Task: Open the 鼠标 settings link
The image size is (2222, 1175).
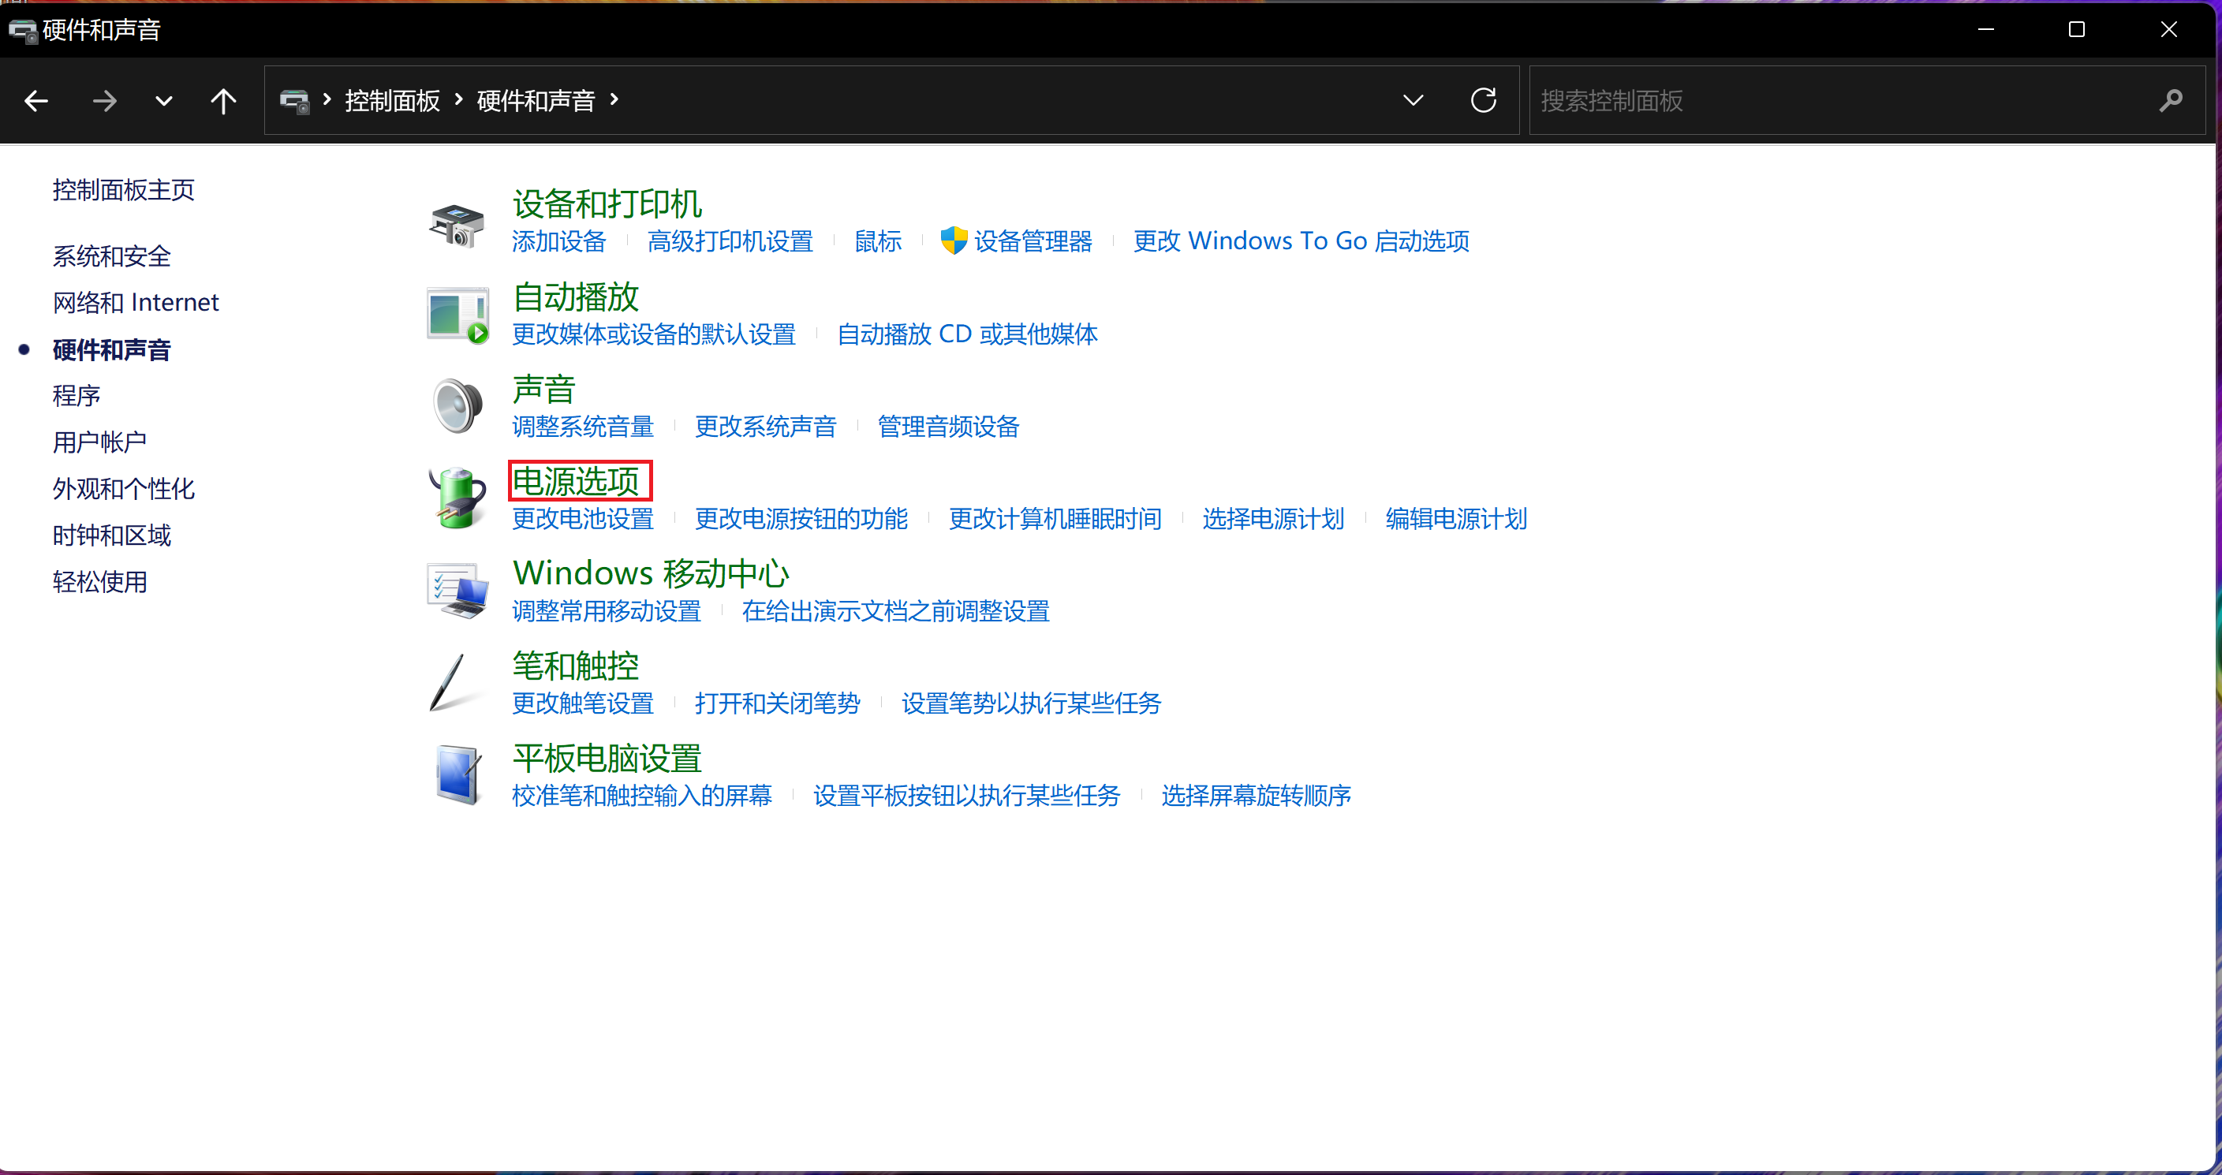Action: click(877, 241)
